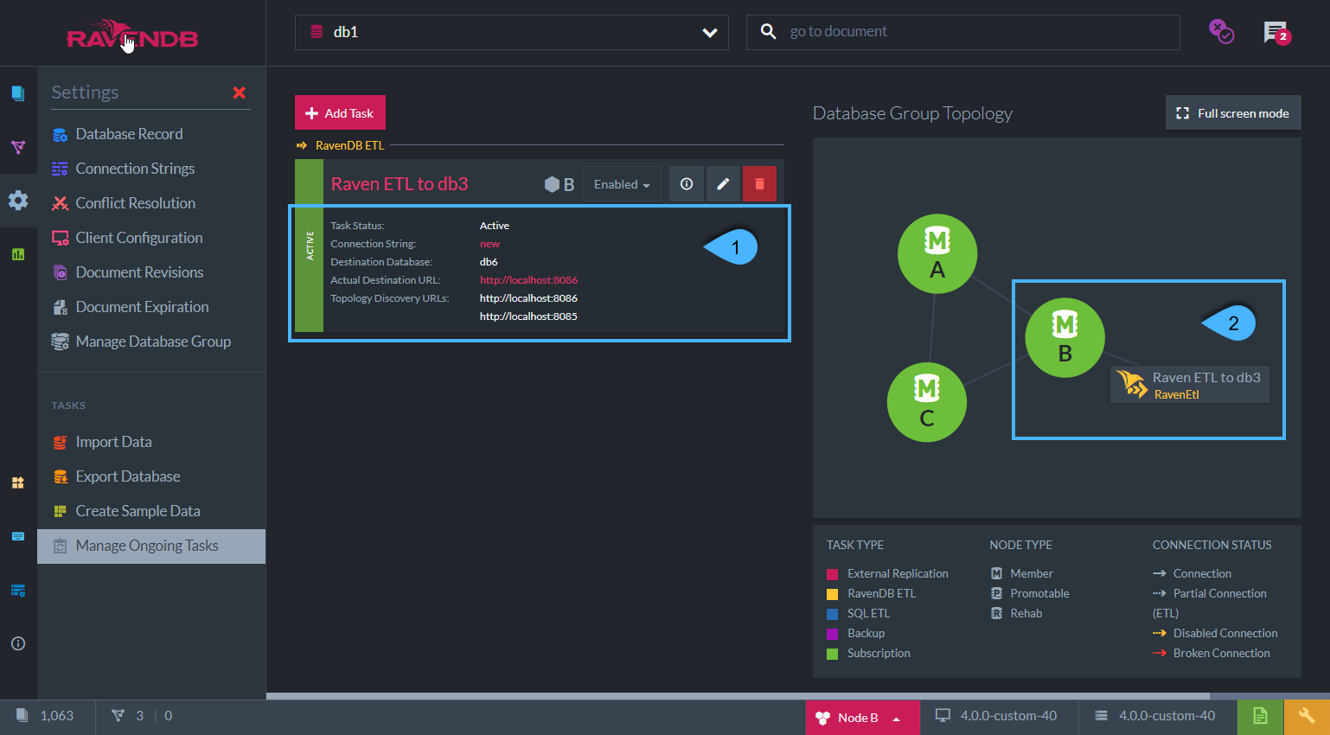Click the Destination Database value db6
1330x735 pixels.
click(x=489, y=262)
